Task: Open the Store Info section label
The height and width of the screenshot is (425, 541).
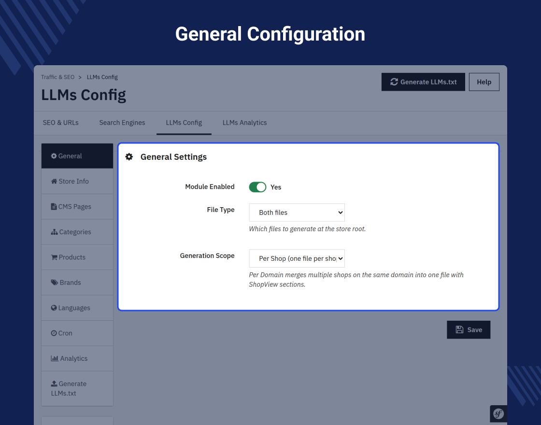Action: [73, 181]
